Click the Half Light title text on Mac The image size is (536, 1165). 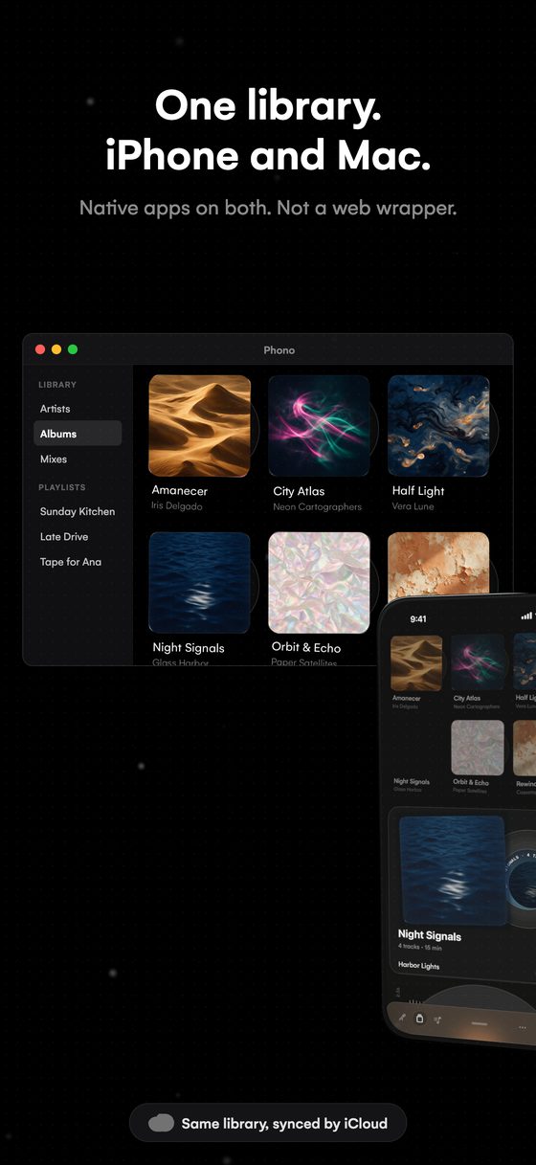click(x=418, y=491)
